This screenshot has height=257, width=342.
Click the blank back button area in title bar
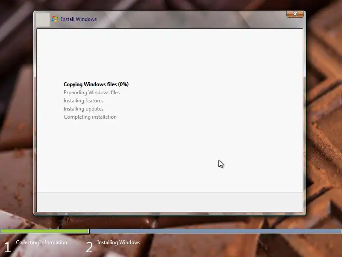pyautogui.click(x=43, y=20)
